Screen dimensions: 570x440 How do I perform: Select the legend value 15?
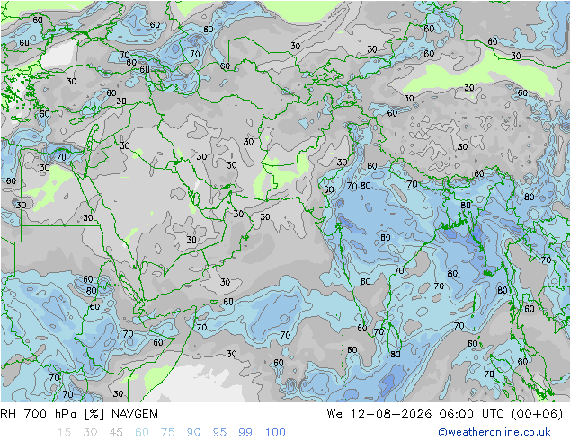tap(64, 433)
